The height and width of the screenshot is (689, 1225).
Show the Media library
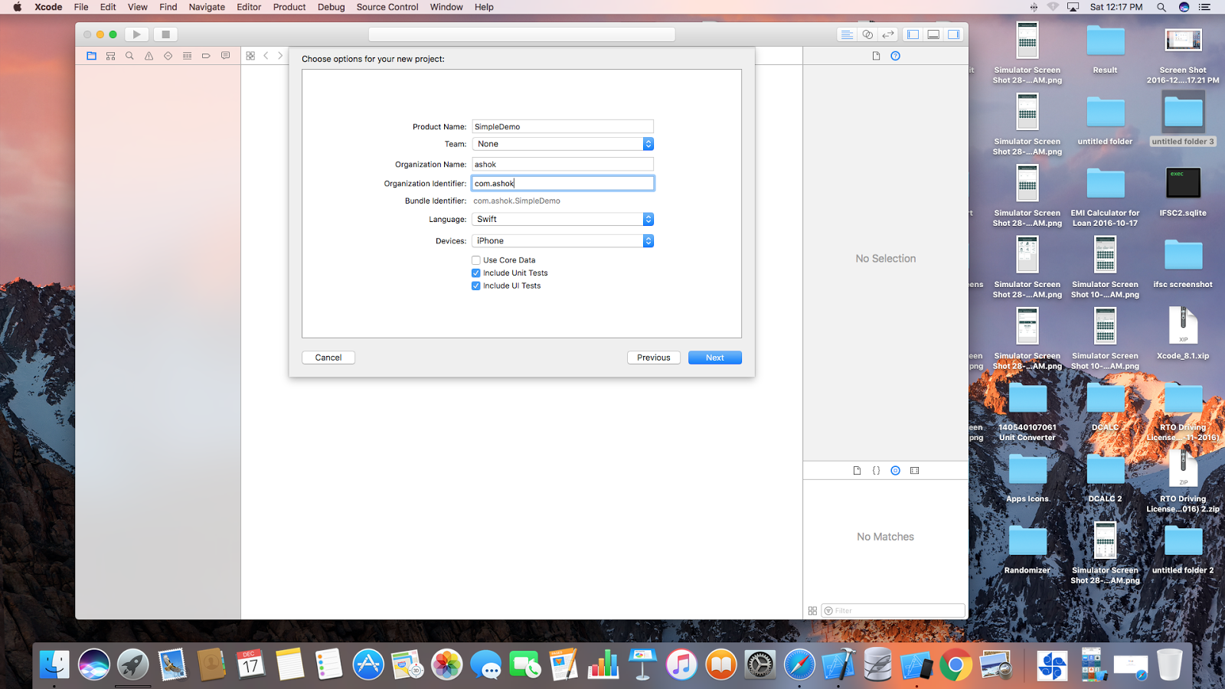(x=915, y=471)
